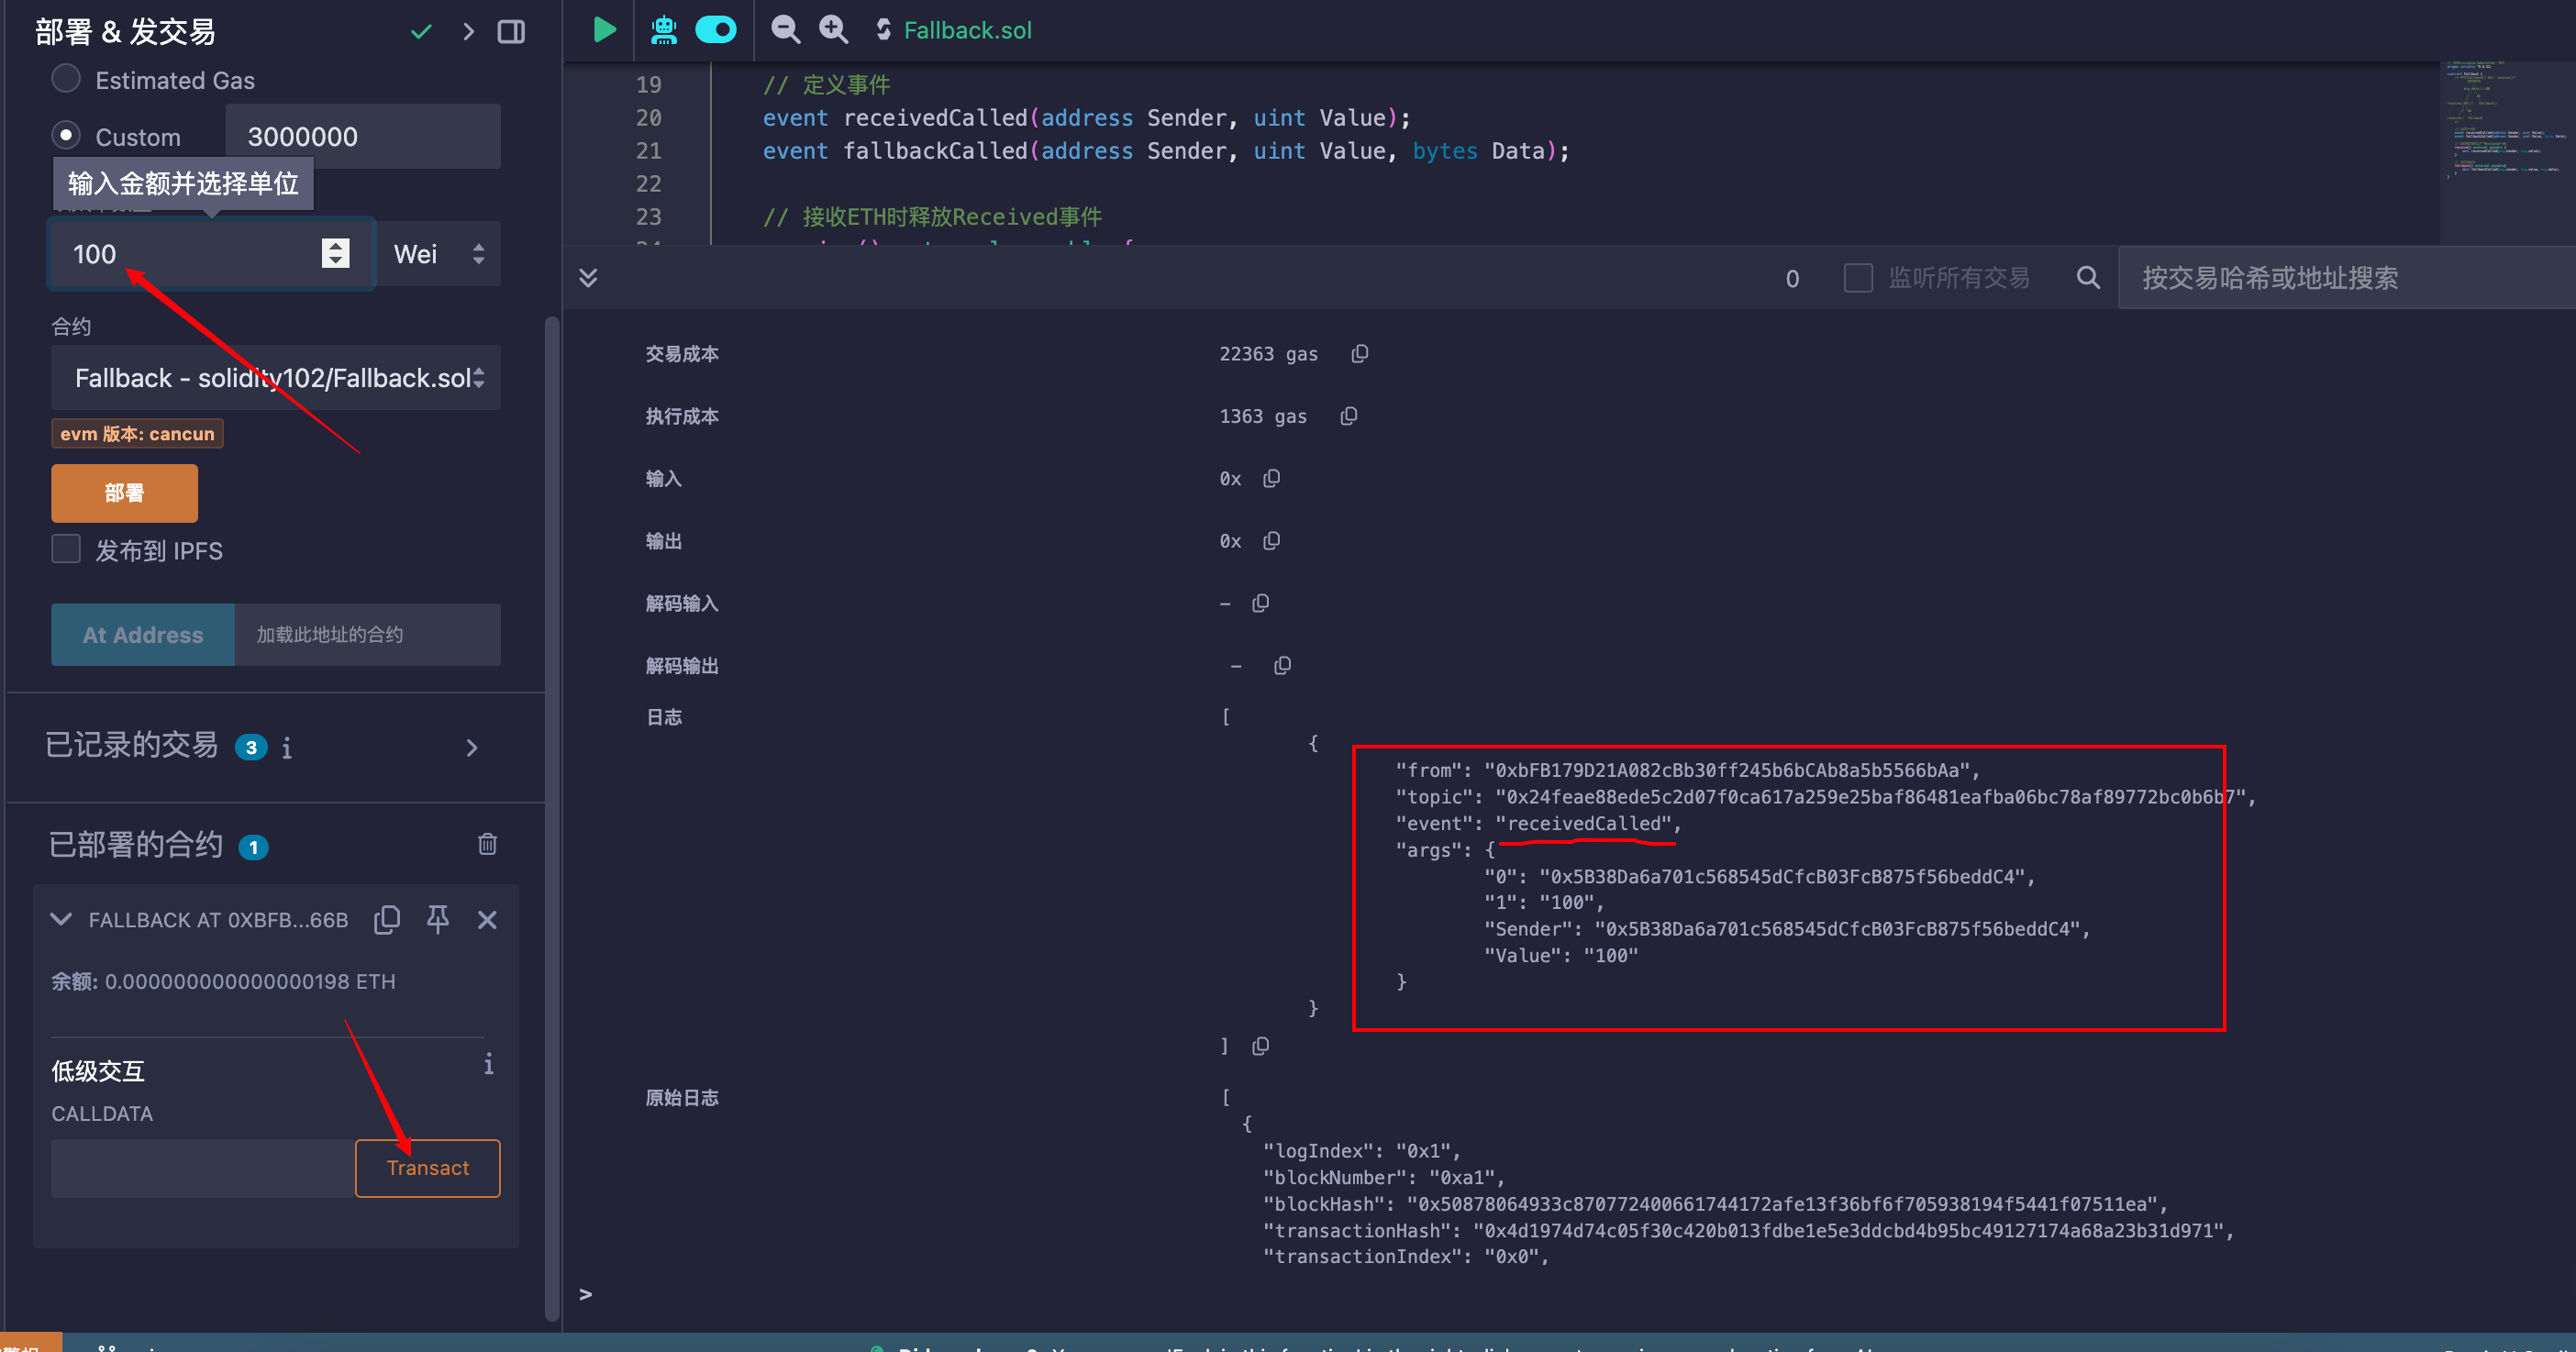Toggle the AI copilot switch

716,30
